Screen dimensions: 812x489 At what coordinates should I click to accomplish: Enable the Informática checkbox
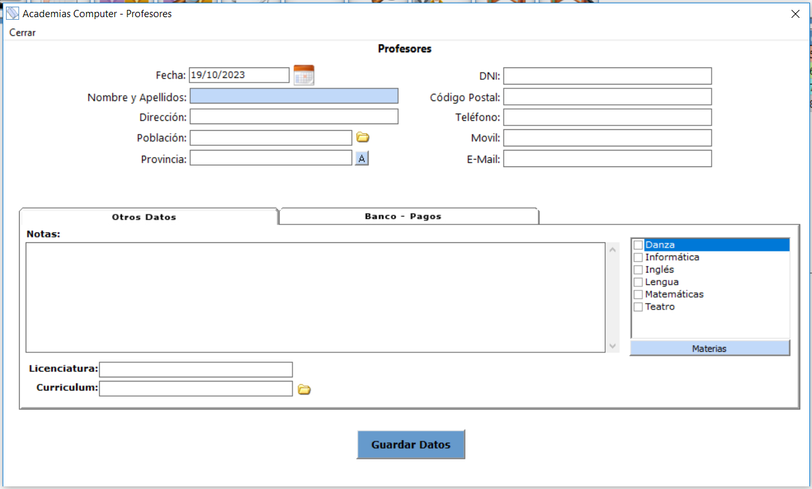[638, 257]
